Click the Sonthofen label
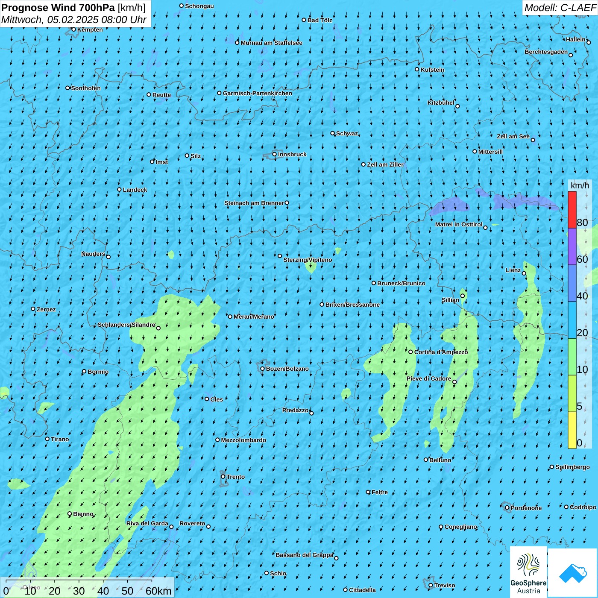 click(86, 88)
